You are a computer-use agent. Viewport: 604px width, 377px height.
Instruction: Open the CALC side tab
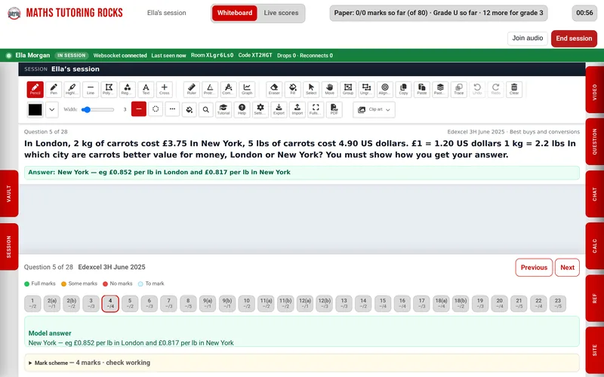(594, 247)
